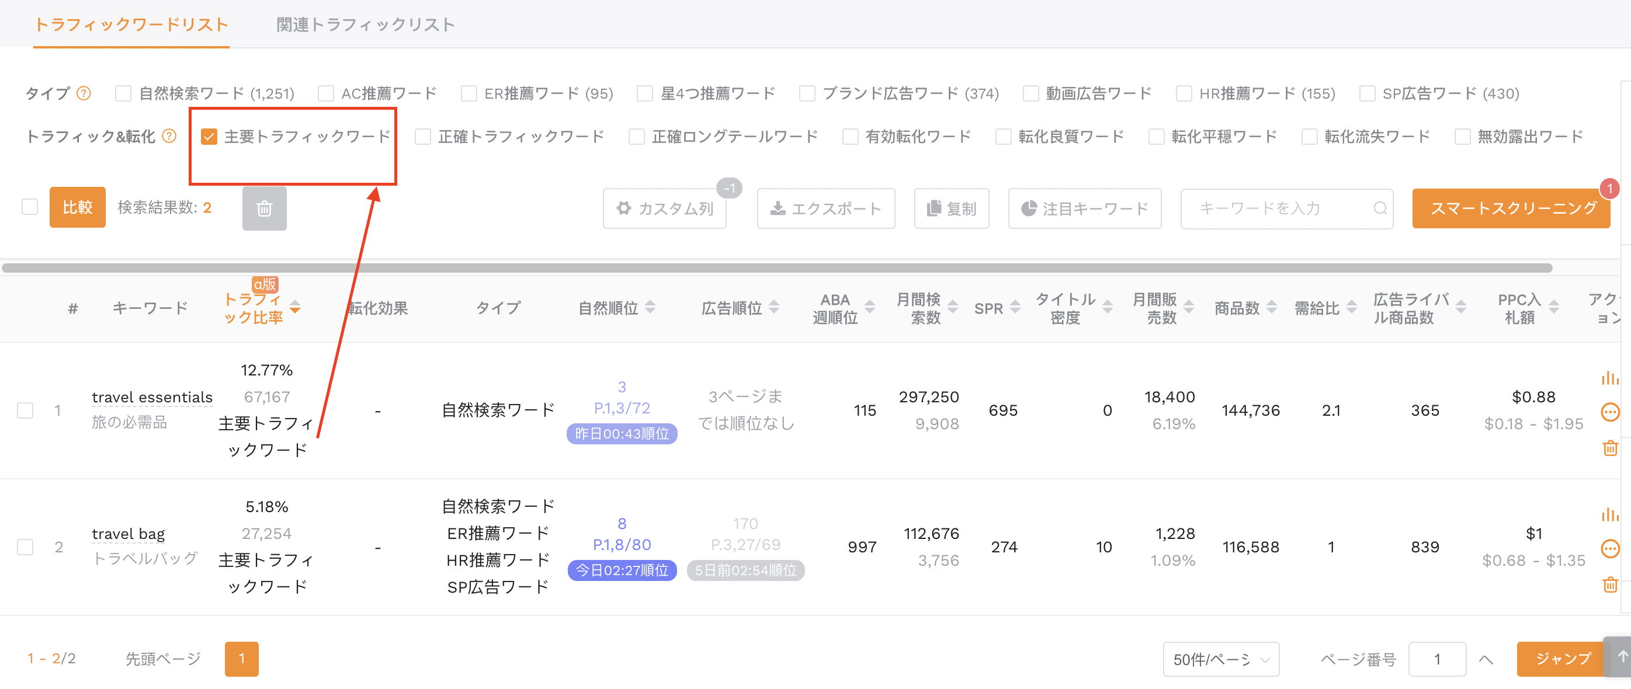Sort by ABA週順位 column arrows
1631x689 pixels.
869,308
